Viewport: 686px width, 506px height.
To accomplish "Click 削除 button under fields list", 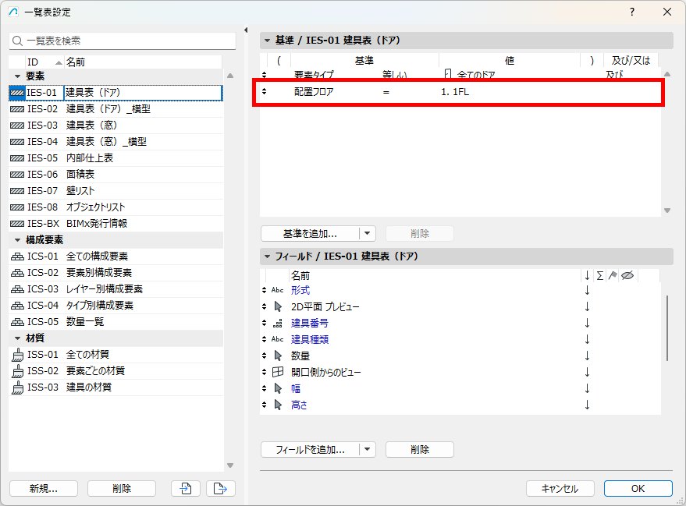I will (x=420, y=449).
